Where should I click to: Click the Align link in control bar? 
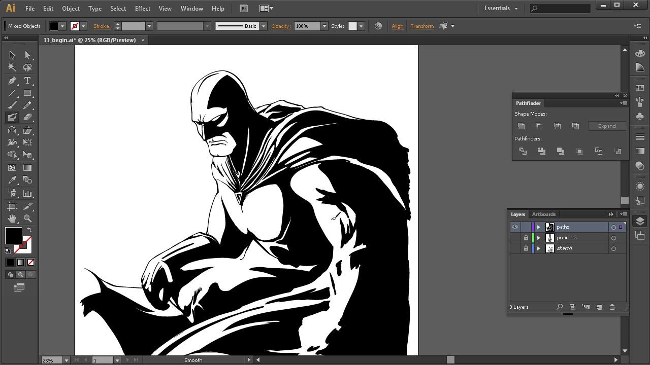397,26
